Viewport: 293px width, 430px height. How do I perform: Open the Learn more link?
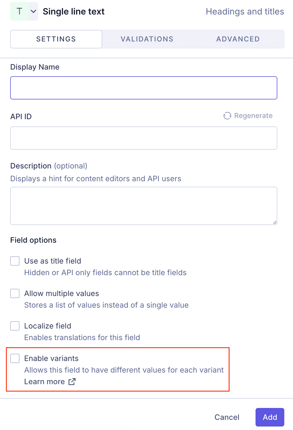coord(44,382)
